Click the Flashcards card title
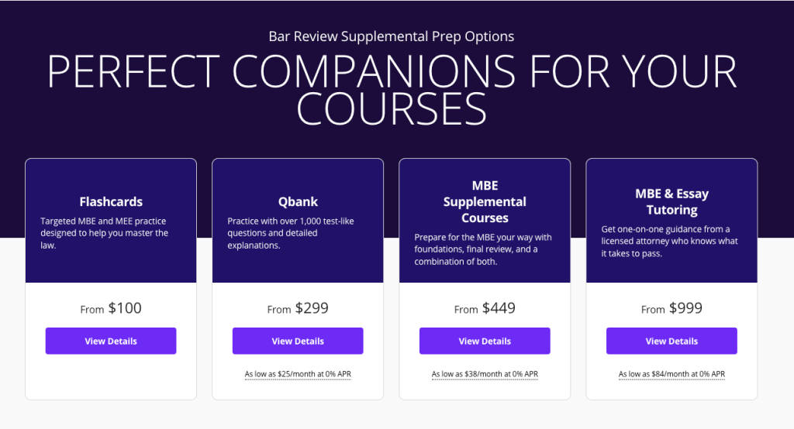 point(111,201)
